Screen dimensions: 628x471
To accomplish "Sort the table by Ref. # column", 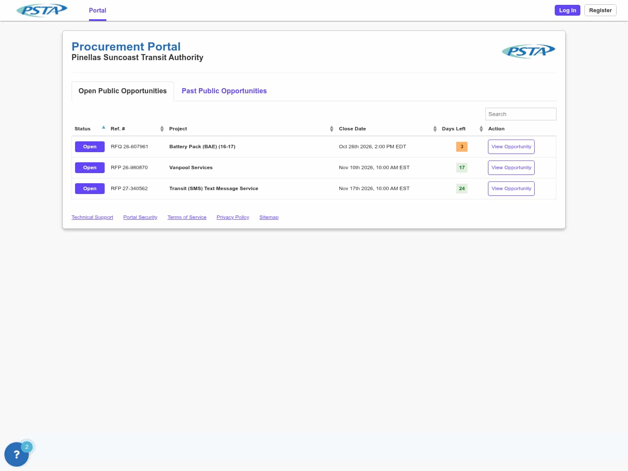I will click(162, 129).
